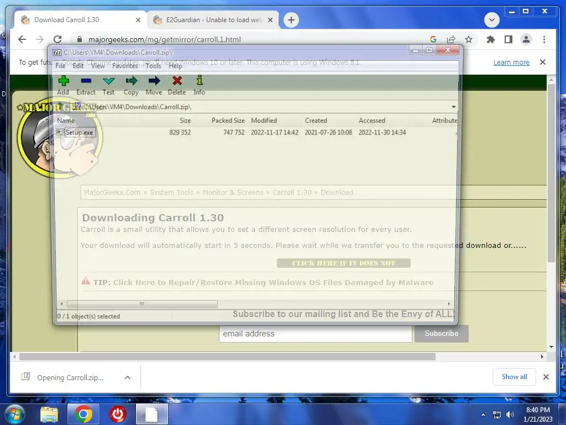Click the Opening Carroll.zip download item
This screenshot has width=566, height=425.
(x=70, y=377)
